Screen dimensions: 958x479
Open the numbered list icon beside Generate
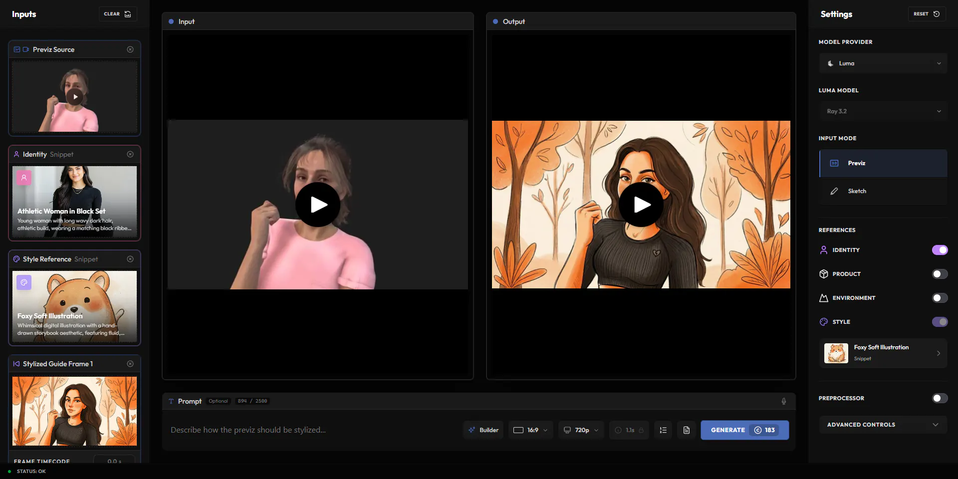pyautogui.click(x=663, y=430)
